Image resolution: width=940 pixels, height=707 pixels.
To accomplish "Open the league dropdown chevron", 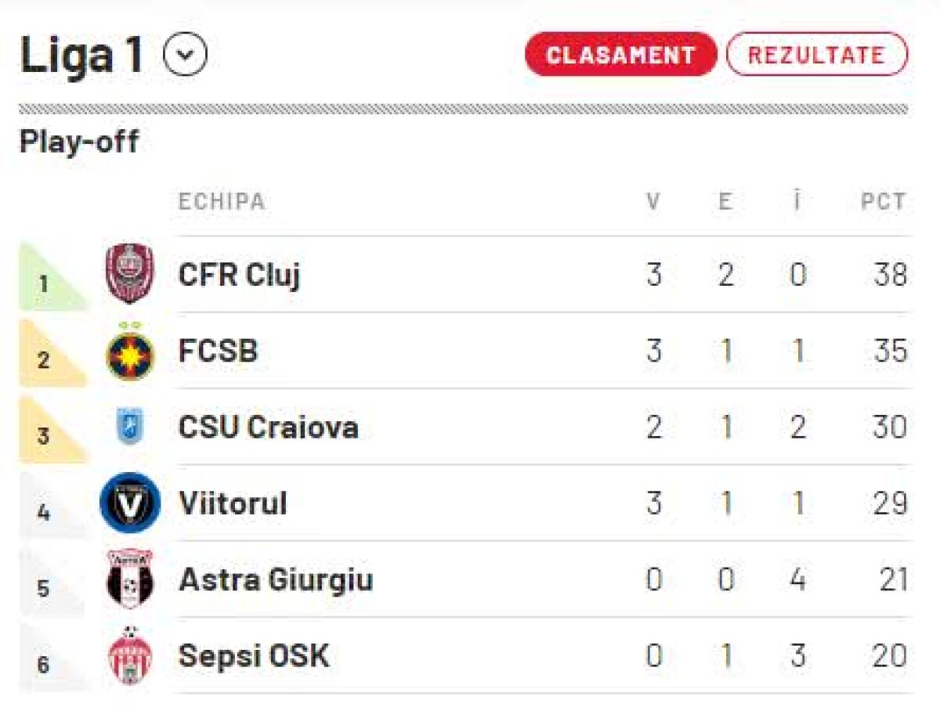I will pyautogui.click(x=186, y=53).
